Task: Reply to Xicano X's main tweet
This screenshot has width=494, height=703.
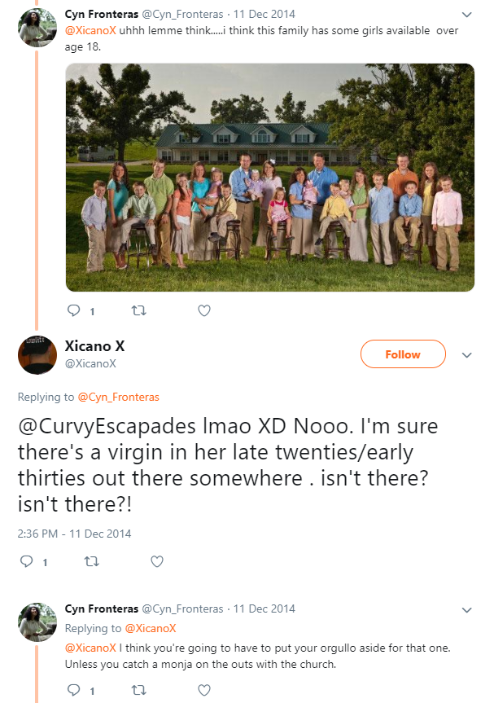Action: coord(27,561)
